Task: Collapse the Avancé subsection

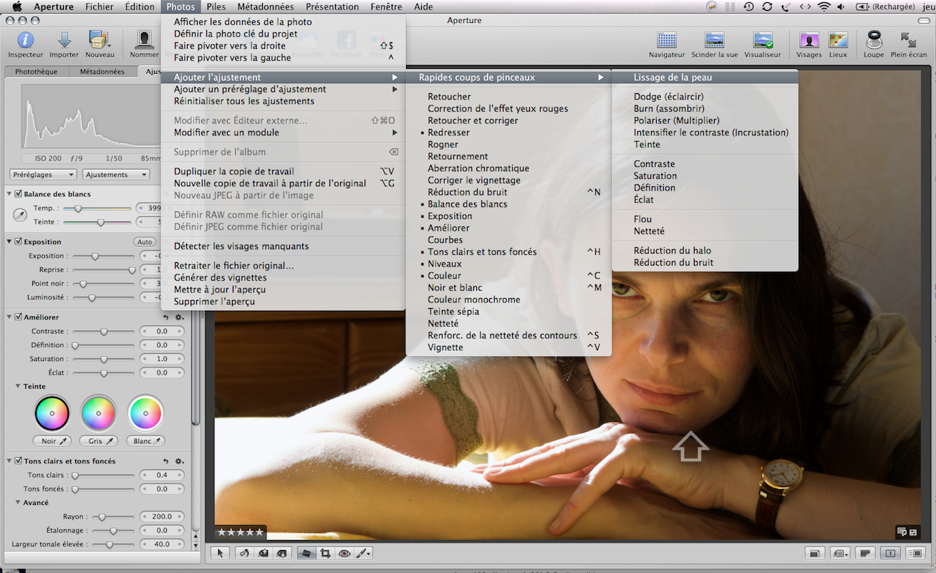Action: (x=18, y=503)
